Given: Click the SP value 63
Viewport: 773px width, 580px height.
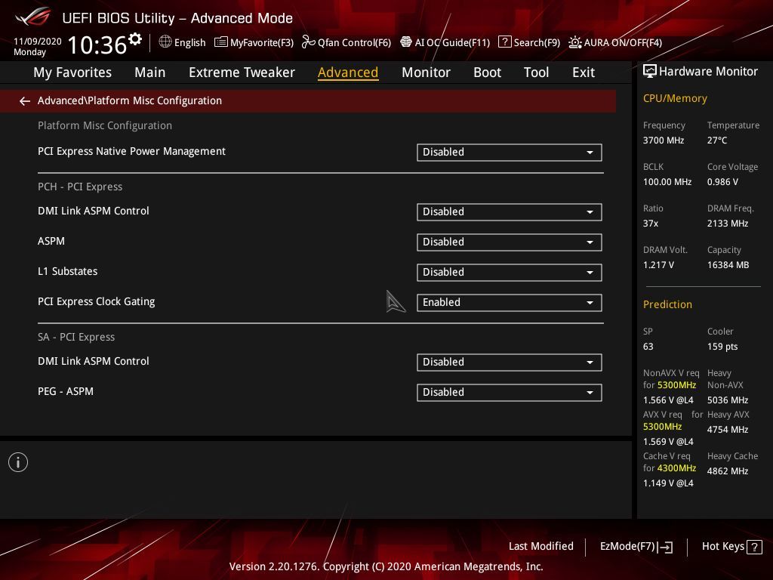Looking at the screenshot, I should pos(648,347).
